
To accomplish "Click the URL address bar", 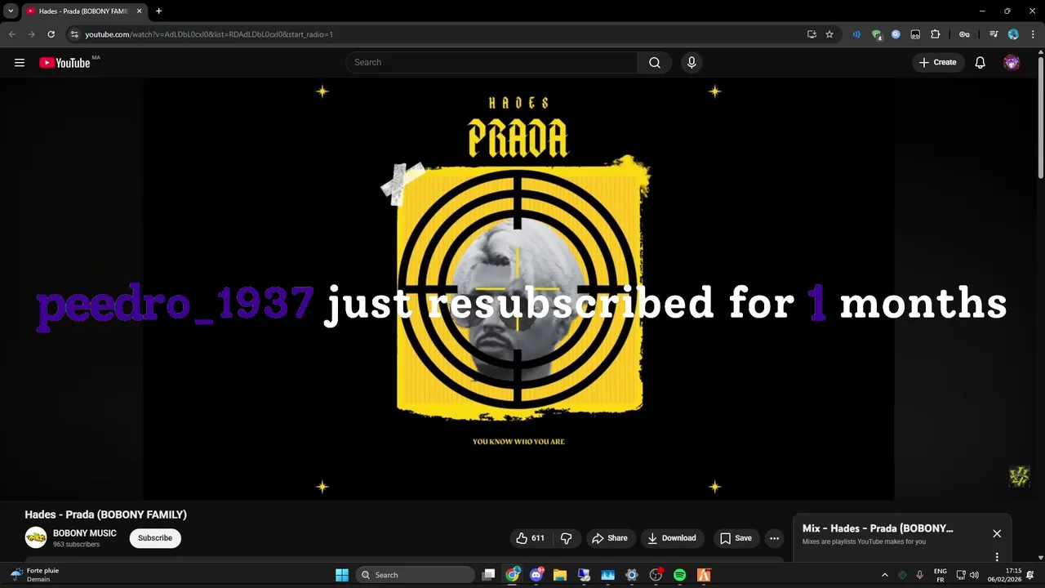I will 441,34.
